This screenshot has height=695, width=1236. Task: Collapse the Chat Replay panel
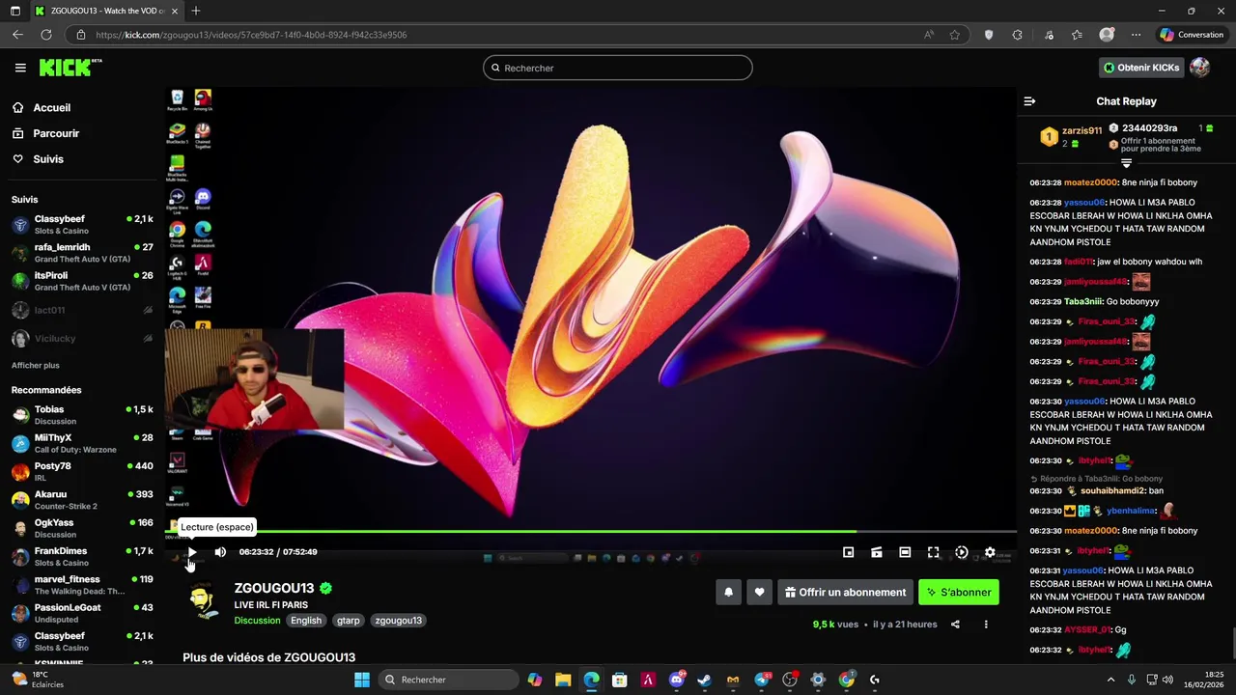(x=1029, y=101)
